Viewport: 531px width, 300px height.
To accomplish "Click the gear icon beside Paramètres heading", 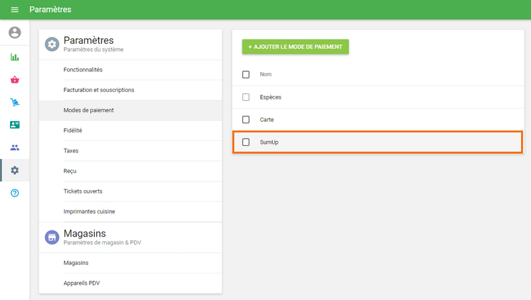I will [x=52, y=44].
